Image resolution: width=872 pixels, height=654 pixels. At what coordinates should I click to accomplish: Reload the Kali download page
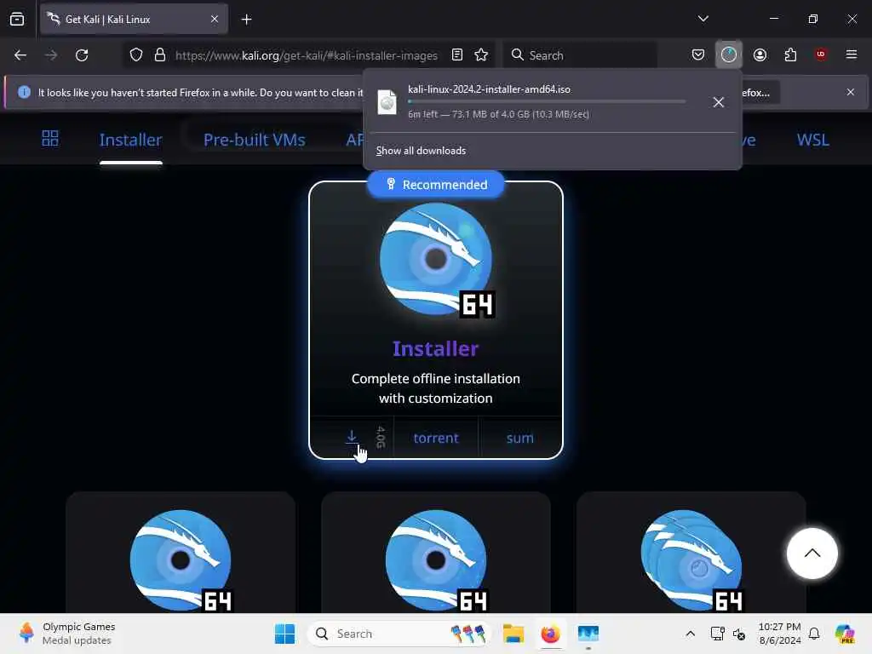click(x=82, y=55)
